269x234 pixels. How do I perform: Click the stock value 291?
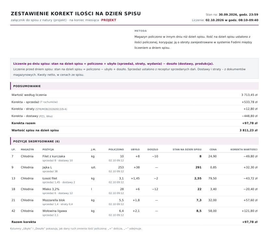click(x=198, y=167)
